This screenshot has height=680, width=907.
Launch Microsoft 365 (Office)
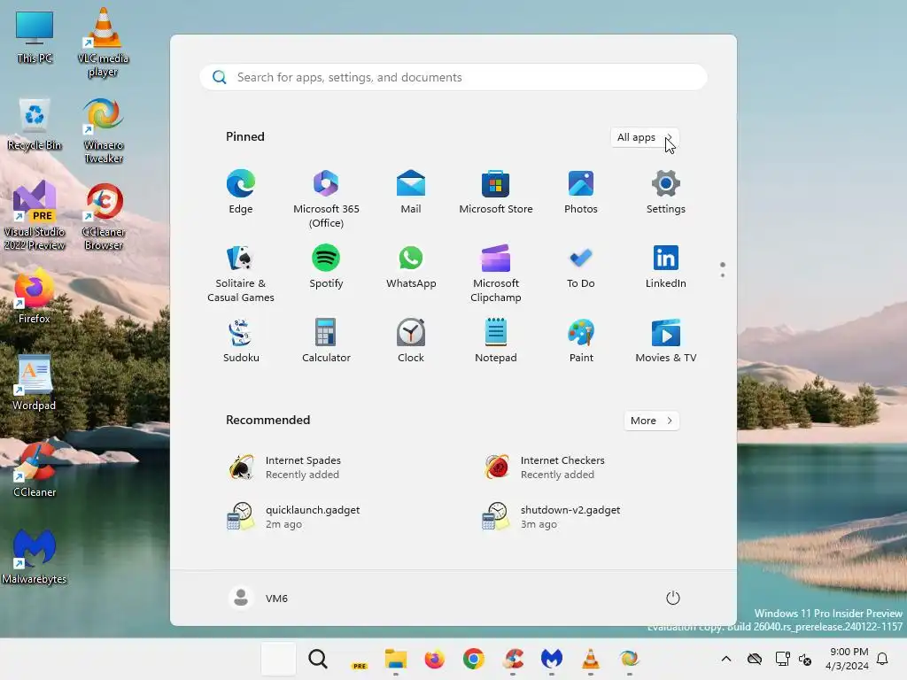tap(326, 199)
